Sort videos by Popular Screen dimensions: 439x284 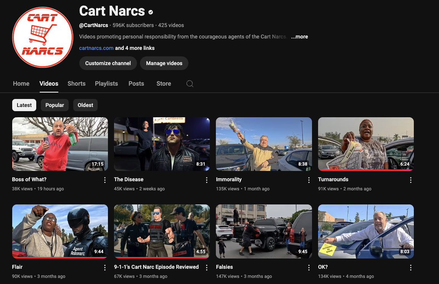pos(55,105)
